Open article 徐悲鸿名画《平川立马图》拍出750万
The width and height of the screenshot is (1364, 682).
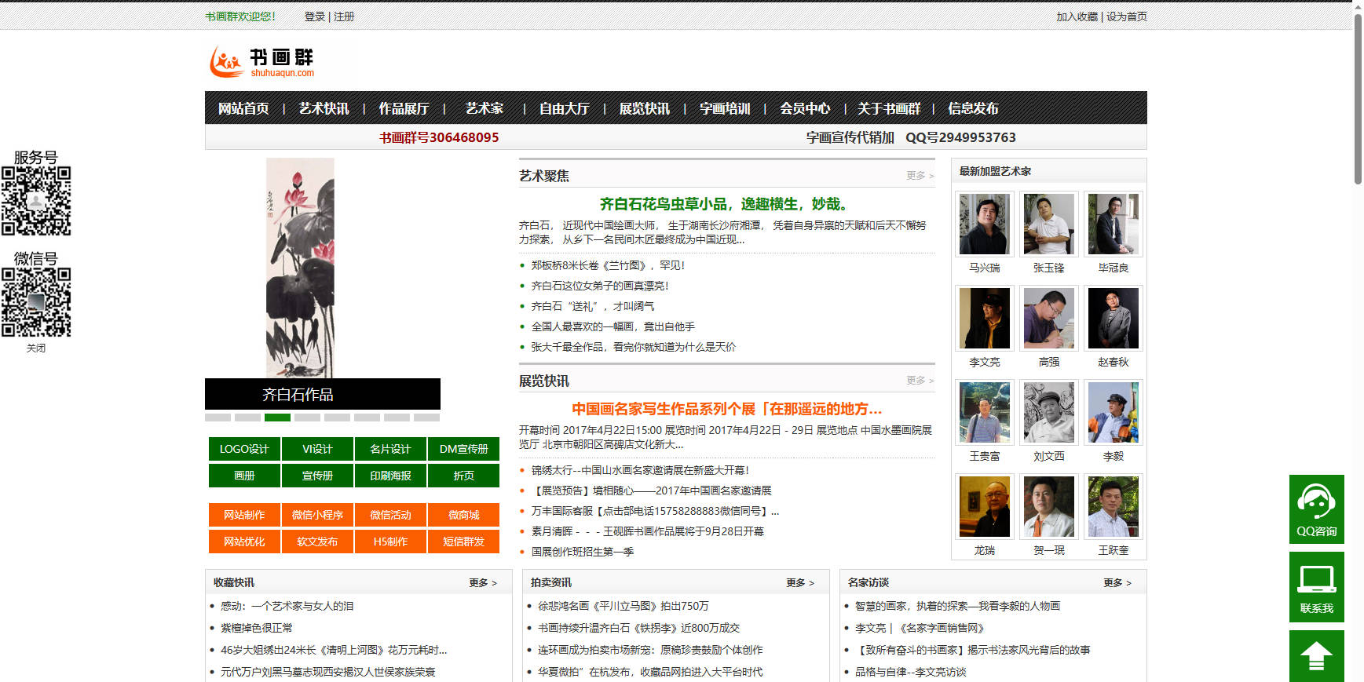point(623,606)
